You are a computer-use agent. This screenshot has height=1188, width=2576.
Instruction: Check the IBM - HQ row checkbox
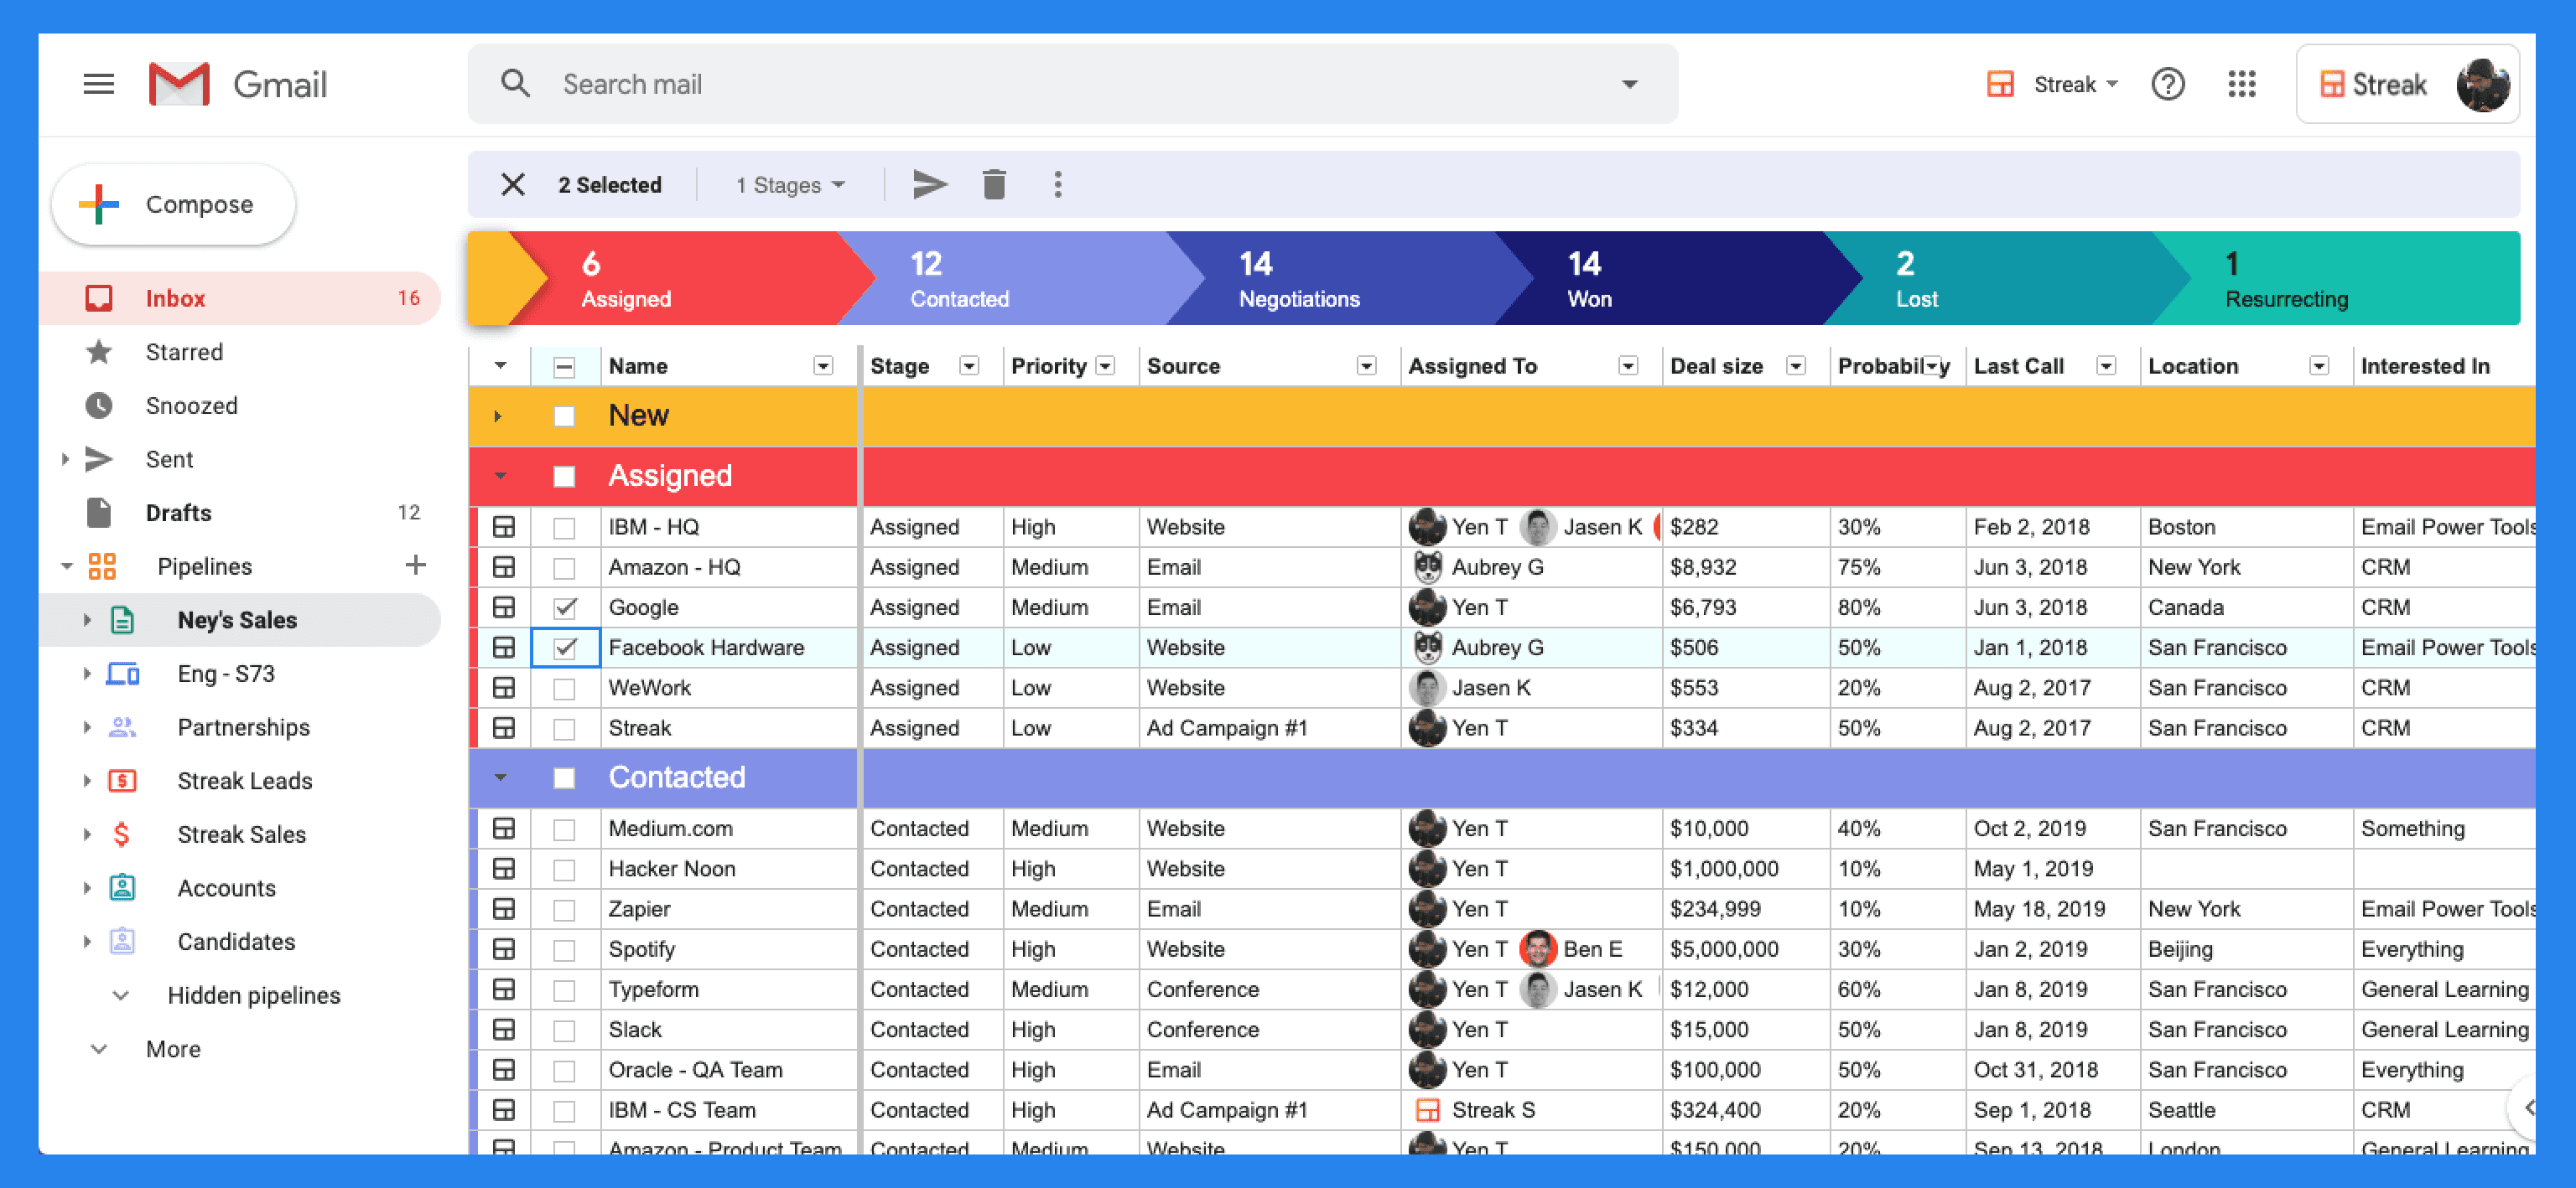pos(564,528)
